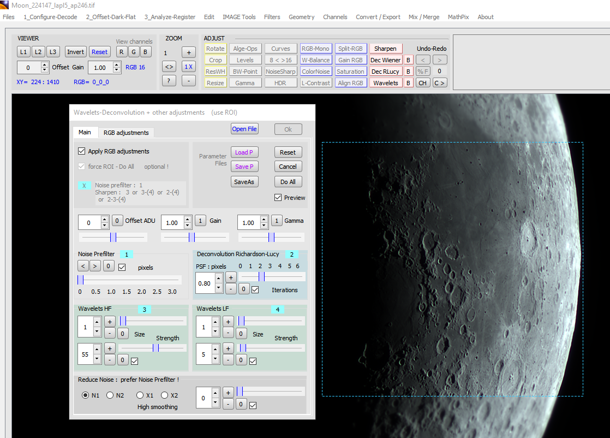Select the R view channel button
The image size is (610, 438).
click(x=122, y=52)
